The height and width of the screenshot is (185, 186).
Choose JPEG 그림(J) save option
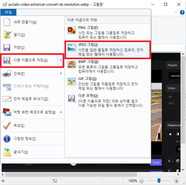coord(108,49)
